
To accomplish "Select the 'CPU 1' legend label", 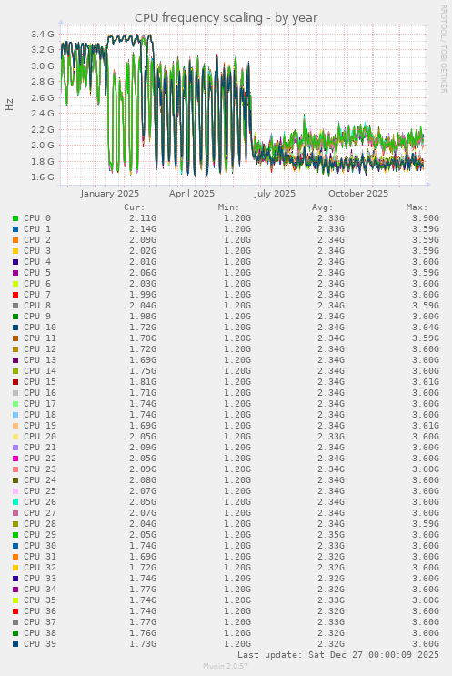I will [37, 229].
